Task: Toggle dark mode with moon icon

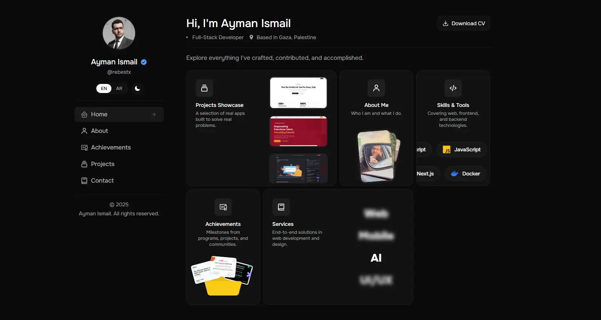Action: tap(137, 88)
